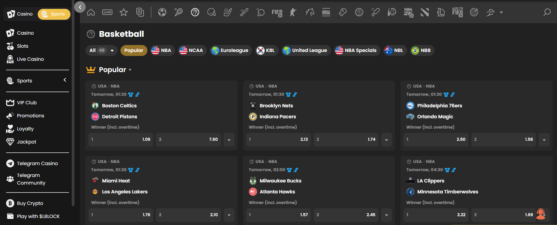The height and width of the screenshot is (225, 557).
Task: Select the Ice hockey stick icon
Action: [228, 12]
